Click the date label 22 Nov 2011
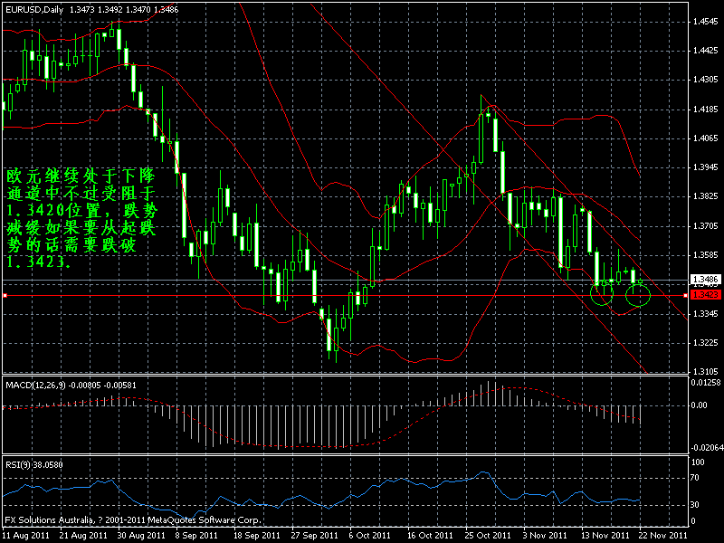The width and height of the screenshot is (724, 543). click(662, 536)
